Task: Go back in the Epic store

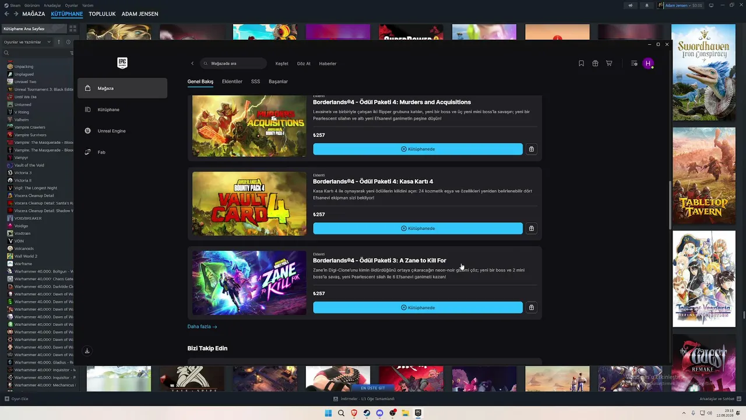Action: click(x=192, y=64)
